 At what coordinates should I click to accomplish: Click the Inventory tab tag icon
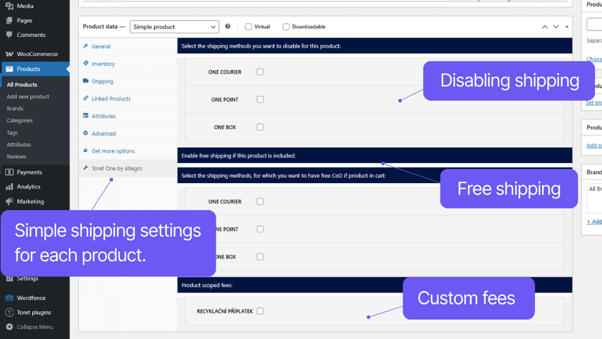point(86,64)
